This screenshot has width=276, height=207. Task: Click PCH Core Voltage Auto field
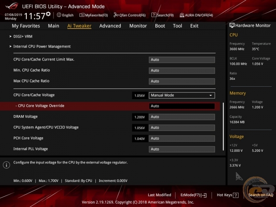pos(182,138)
